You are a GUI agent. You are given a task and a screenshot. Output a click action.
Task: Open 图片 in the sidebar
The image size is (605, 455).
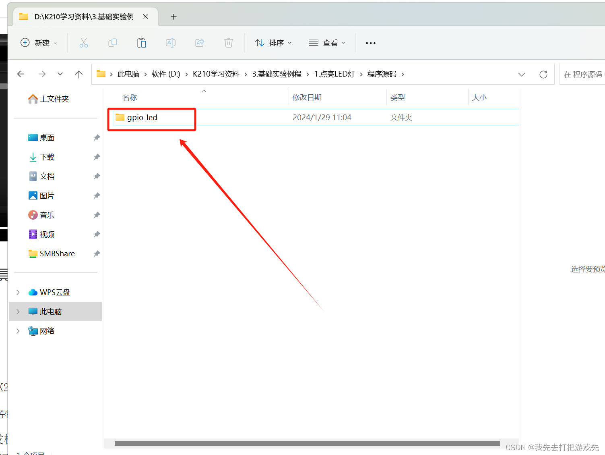click(41, 196)
